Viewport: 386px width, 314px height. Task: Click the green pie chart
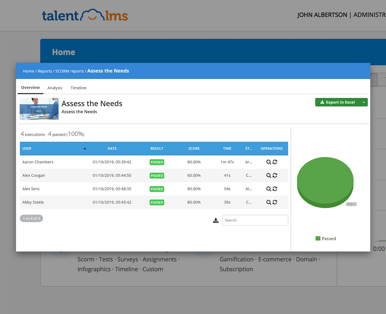pyautogui.click(x=325, y=182)
